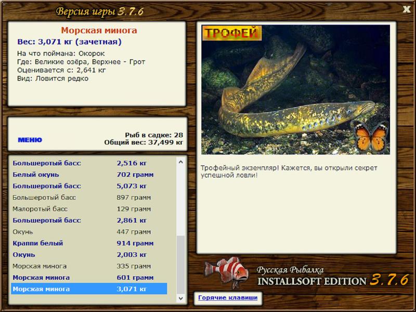Select Большеротый басс 897 грамм entry
This screenshot has height=312, width=416.
pos(89,198)
